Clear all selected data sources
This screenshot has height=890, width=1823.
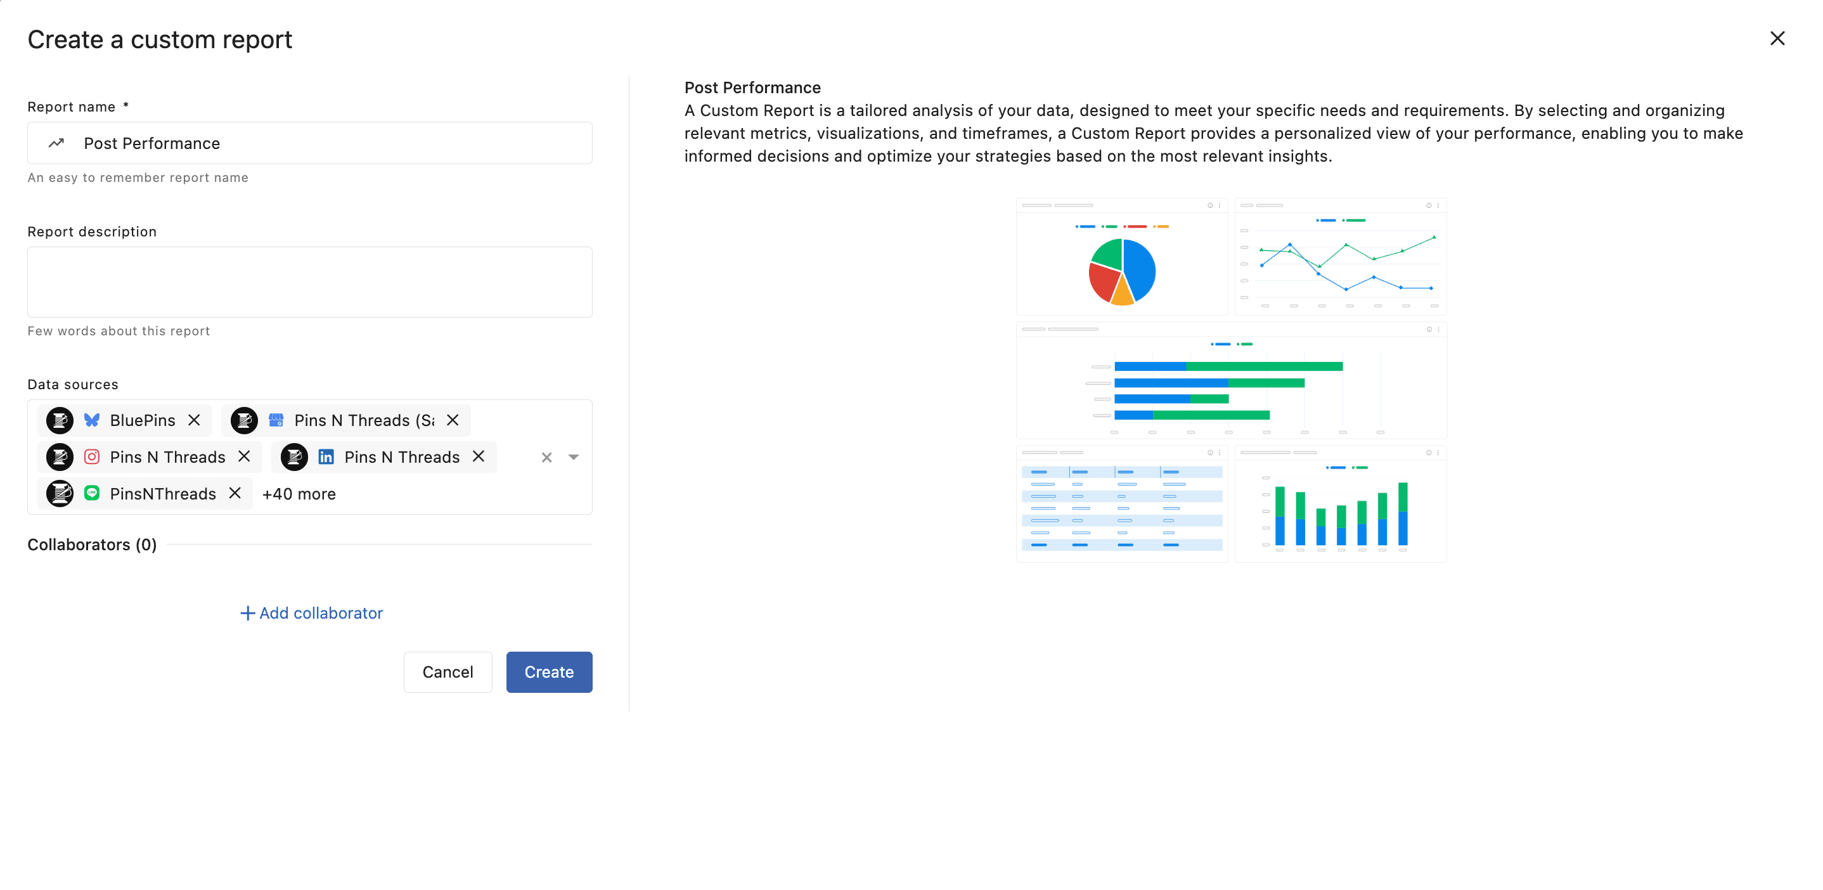tap(546, 458)
